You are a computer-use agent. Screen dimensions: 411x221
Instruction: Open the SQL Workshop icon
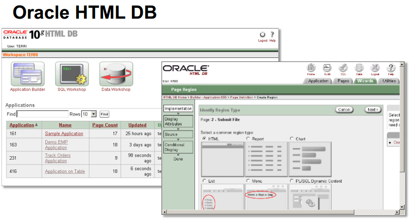coord(72,74)
